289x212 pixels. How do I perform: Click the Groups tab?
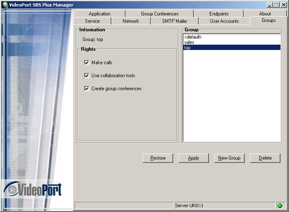(269, 20)
